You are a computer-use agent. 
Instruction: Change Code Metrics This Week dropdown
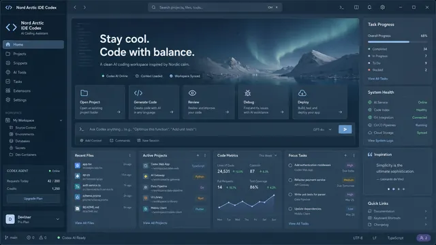[268, 156]
